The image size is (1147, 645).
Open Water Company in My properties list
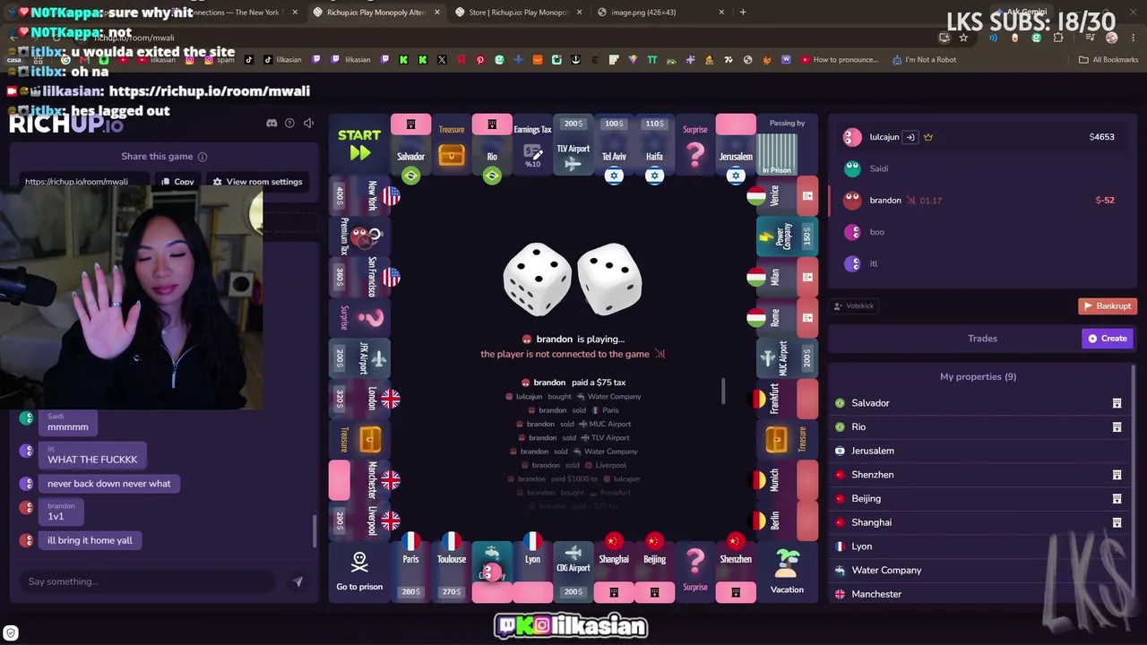tap(979, 571)
